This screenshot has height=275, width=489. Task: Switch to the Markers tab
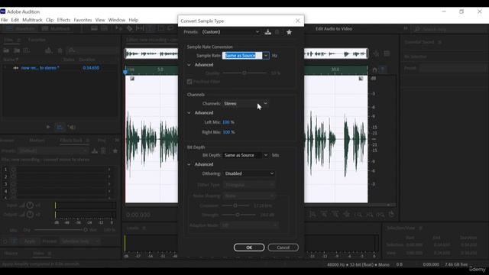tap(37, 141)
